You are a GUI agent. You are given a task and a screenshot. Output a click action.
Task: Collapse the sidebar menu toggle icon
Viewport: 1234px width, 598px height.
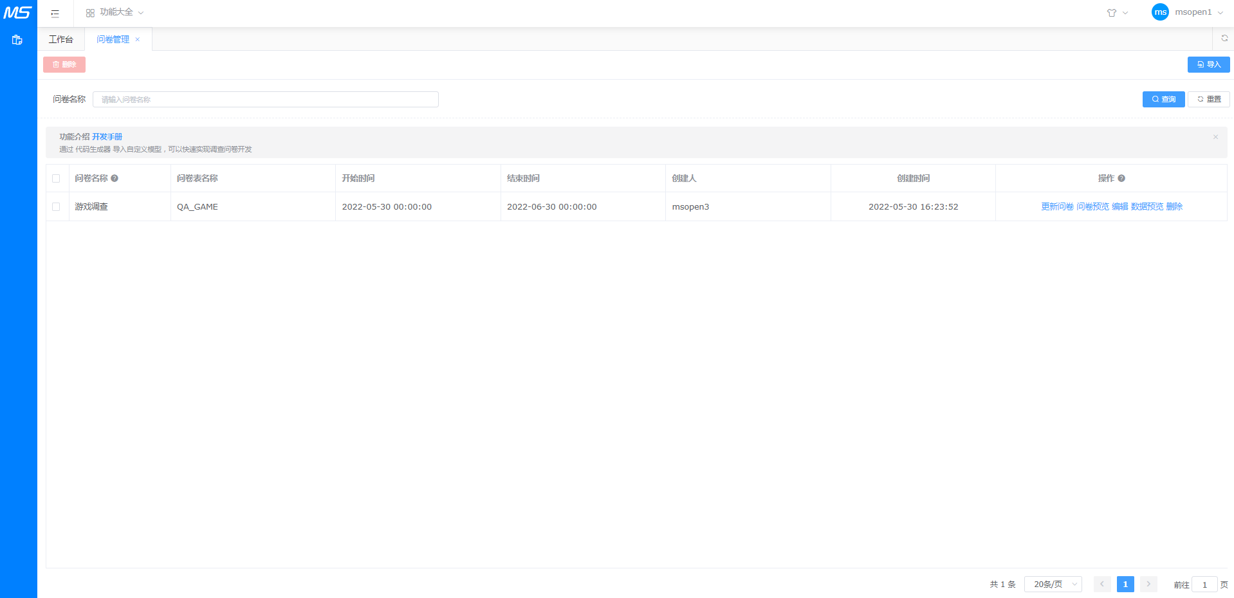coord(55,13)
